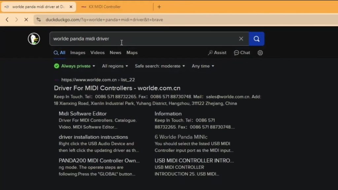
Task: Switch to News results
Action: pyautogui.click(x=115, y=53)
